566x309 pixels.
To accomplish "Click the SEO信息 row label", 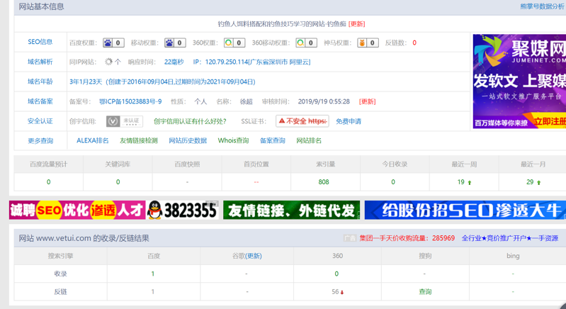I will pyautogui.click(x=40, y=42).
